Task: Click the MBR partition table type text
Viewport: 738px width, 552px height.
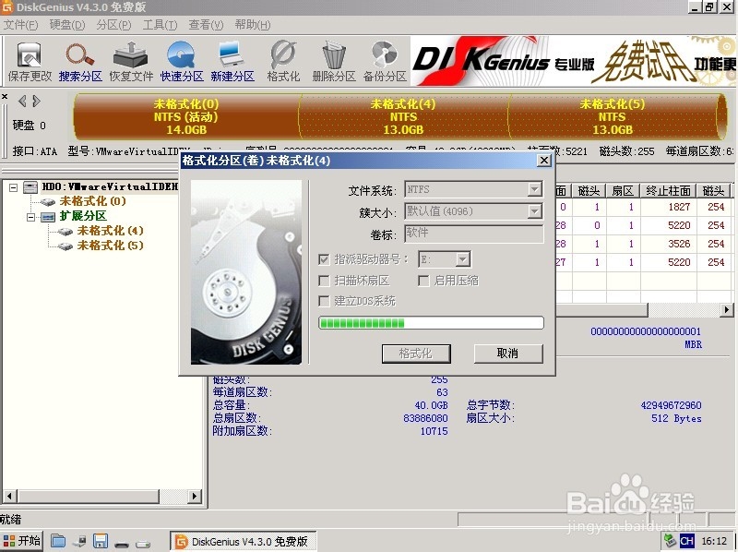Action: (x=693, y=344)
